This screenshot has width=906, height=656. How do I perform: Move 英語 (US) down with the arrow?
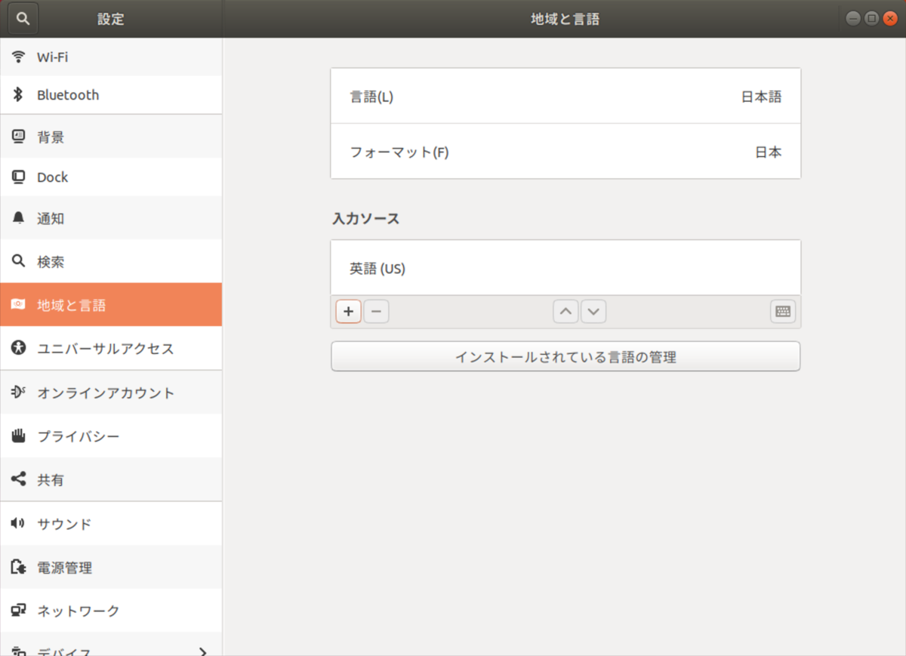coord(593,311)
